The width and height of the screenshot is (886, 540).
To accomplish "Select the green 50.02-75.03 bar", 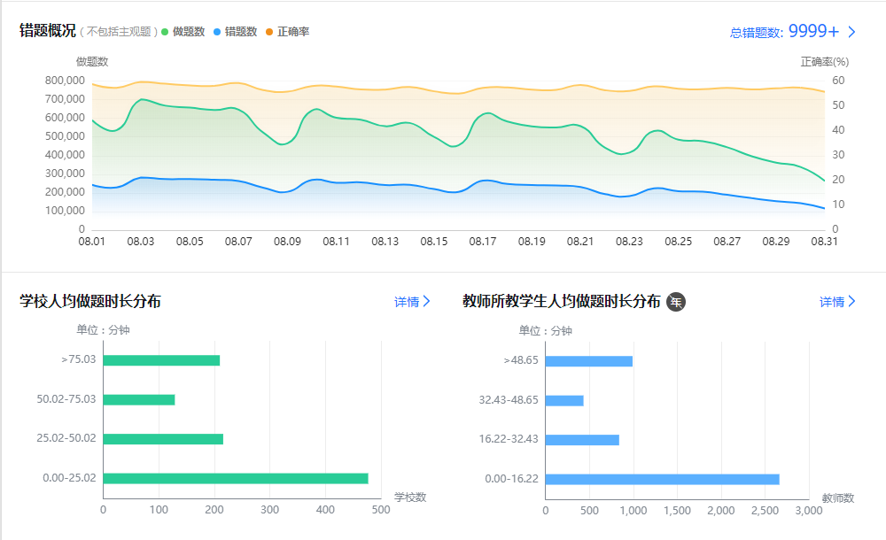I will click(x=139, y=399).
